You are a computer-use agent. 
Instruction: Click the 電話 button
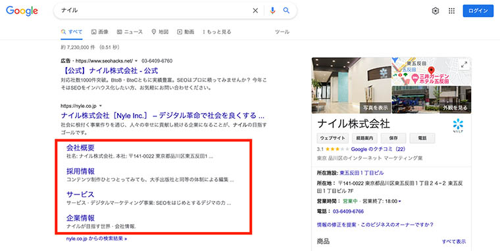(x=422, y=138)
